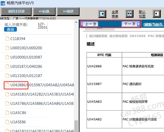The image size is (164, 132).
Task: Select the text PAC 计数器读取值不连续
Action: click(140, 119)
